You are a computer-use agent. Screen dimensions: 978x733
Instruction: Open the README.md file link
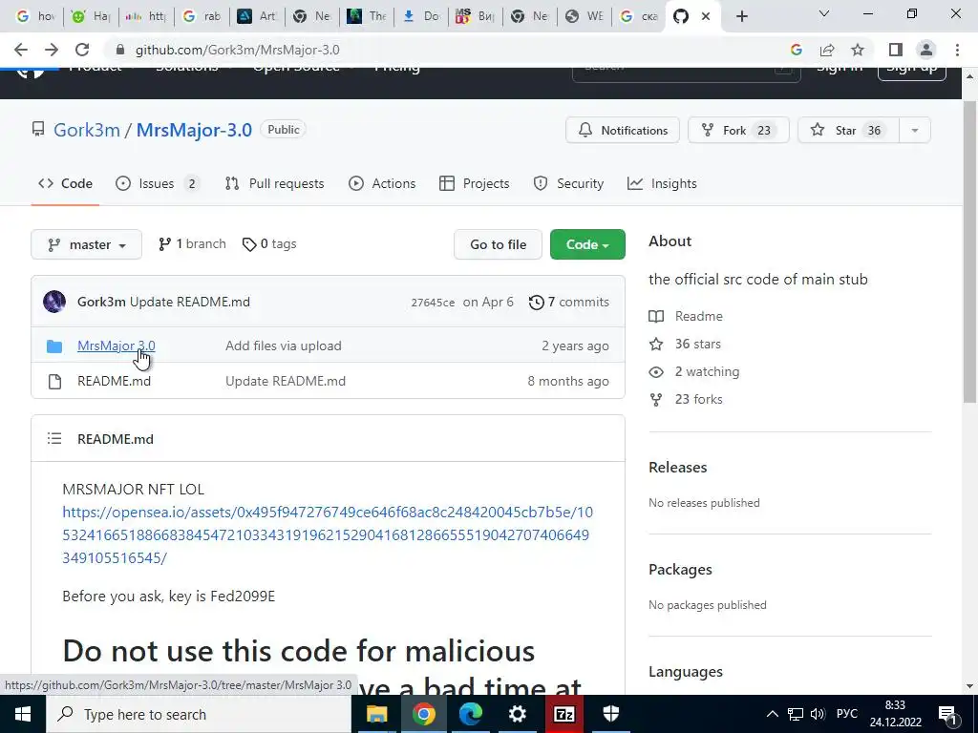pyautogui.click(x=115, y=381)
